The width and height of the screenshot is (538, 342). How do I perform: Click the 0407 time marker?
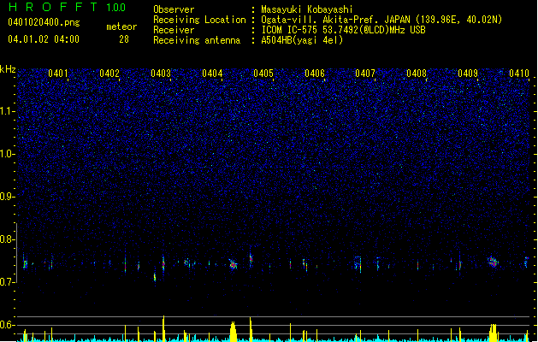click(x=365, y=74)
